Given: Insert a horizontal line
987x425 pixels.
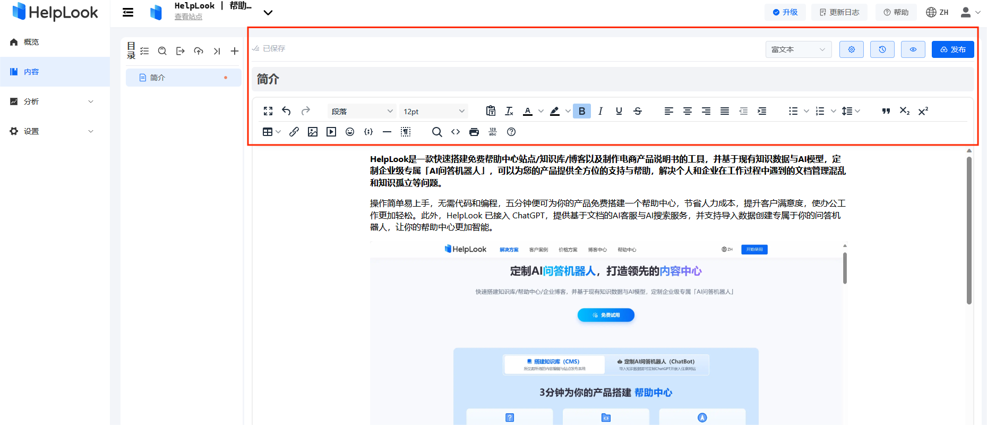Looking at the screenshot, I should point(387,132).
